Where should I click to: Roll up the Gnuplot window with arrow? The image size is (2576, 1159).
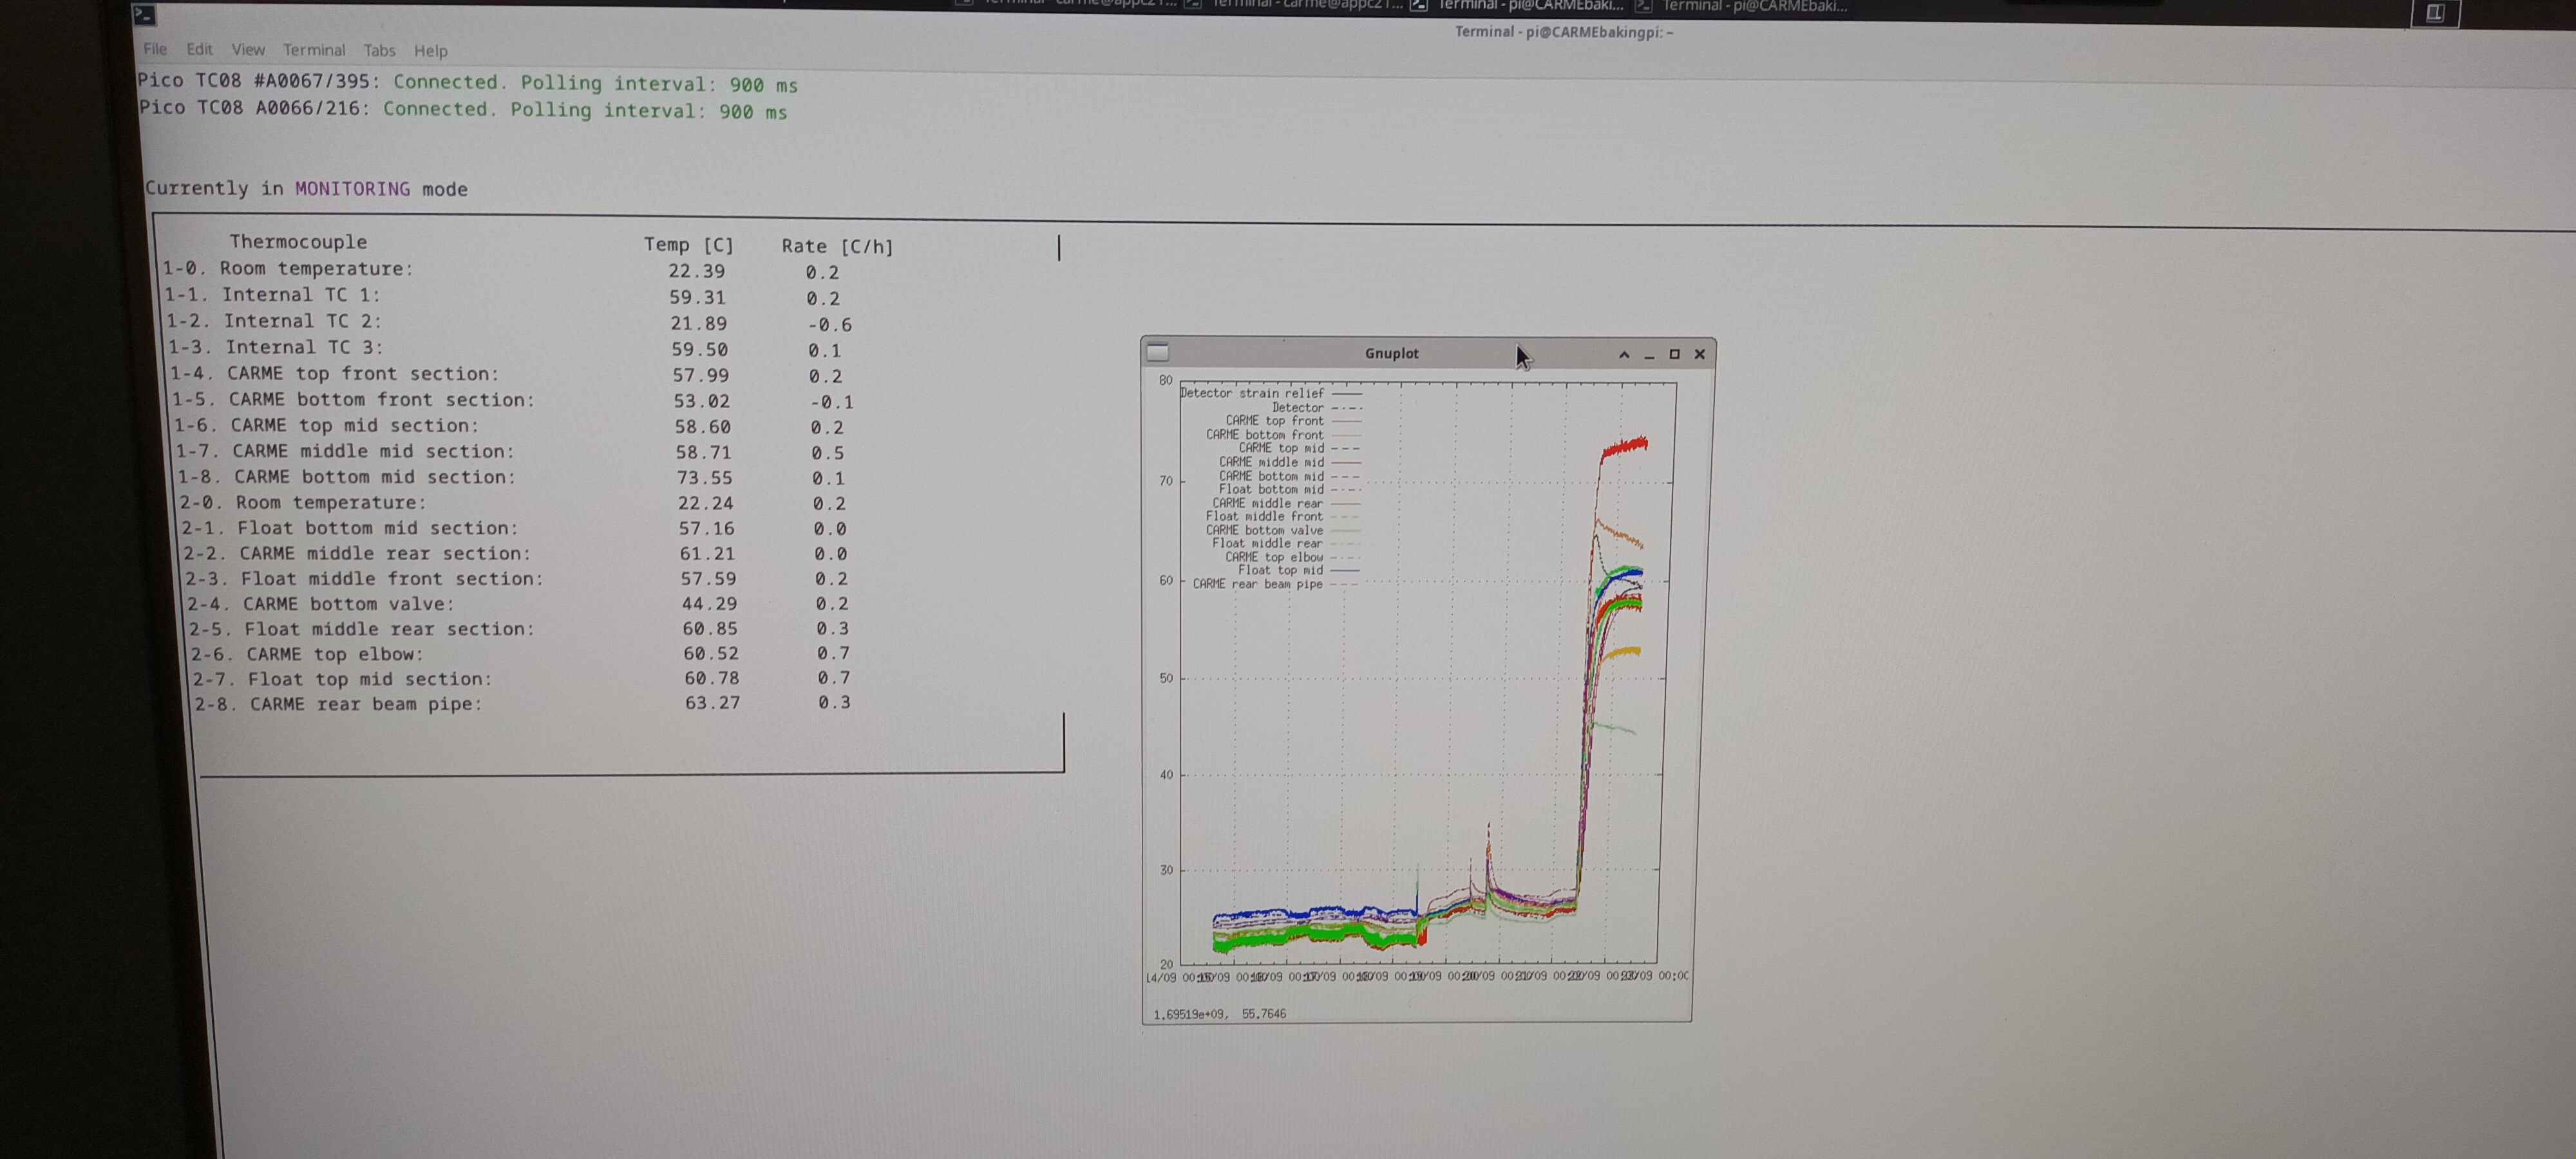point(1624,354)
